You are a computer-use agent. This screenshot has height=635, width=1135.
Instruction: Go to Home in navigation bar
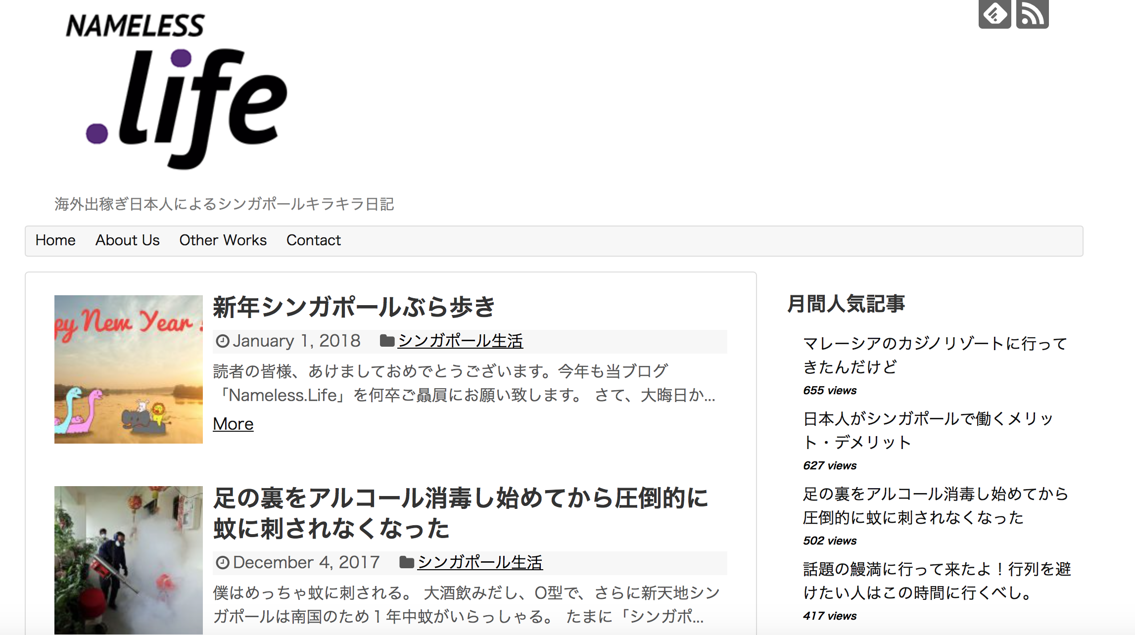55,240
